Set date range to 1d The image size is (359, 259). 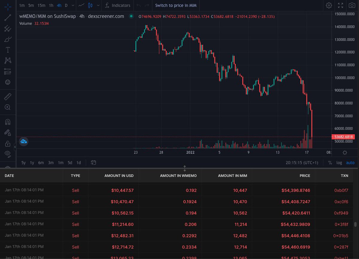(x=79, y=163)
